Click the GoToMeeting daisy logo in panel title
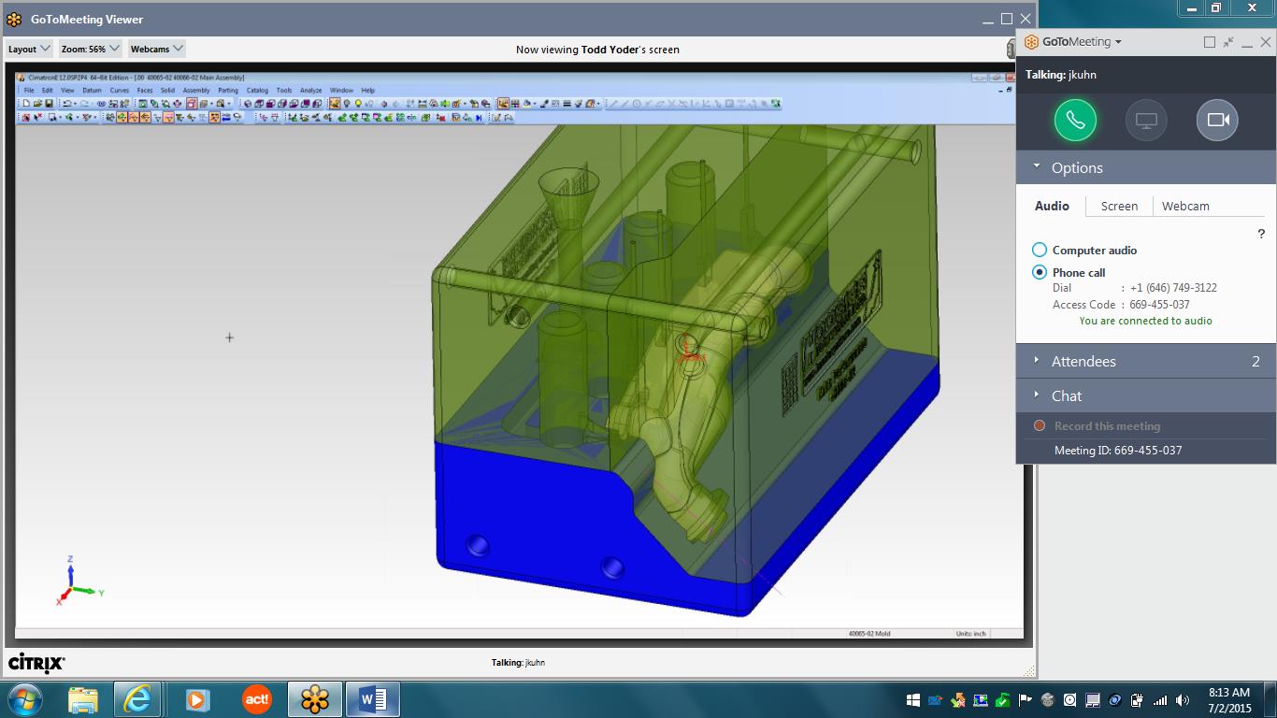 point(1032,42)
